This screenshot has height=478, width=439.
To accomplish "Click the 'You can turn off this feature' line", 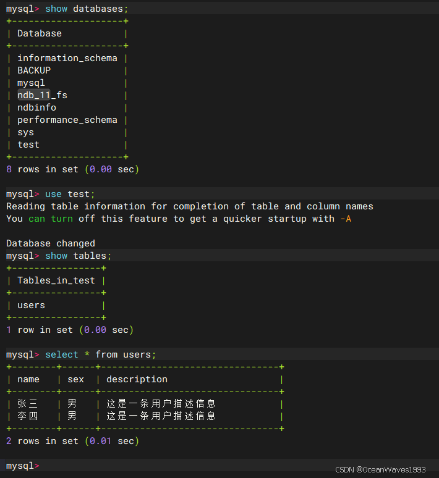I will 179,219.
